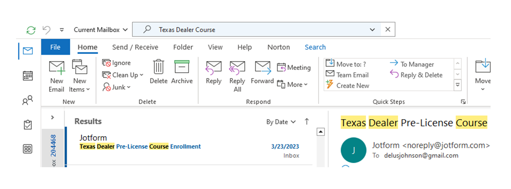Click the Jotform noreply sender name
The image size is (511, 189).
click(431, 145)
